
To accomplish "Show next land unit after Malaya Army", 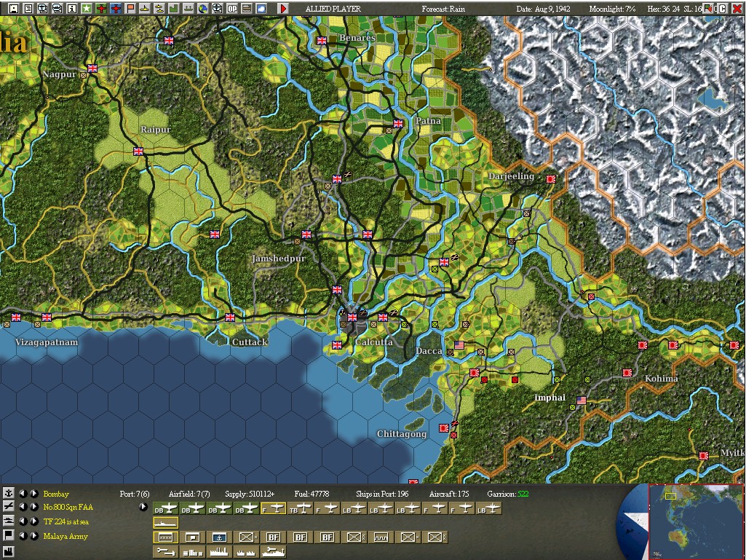I will 34,536.
